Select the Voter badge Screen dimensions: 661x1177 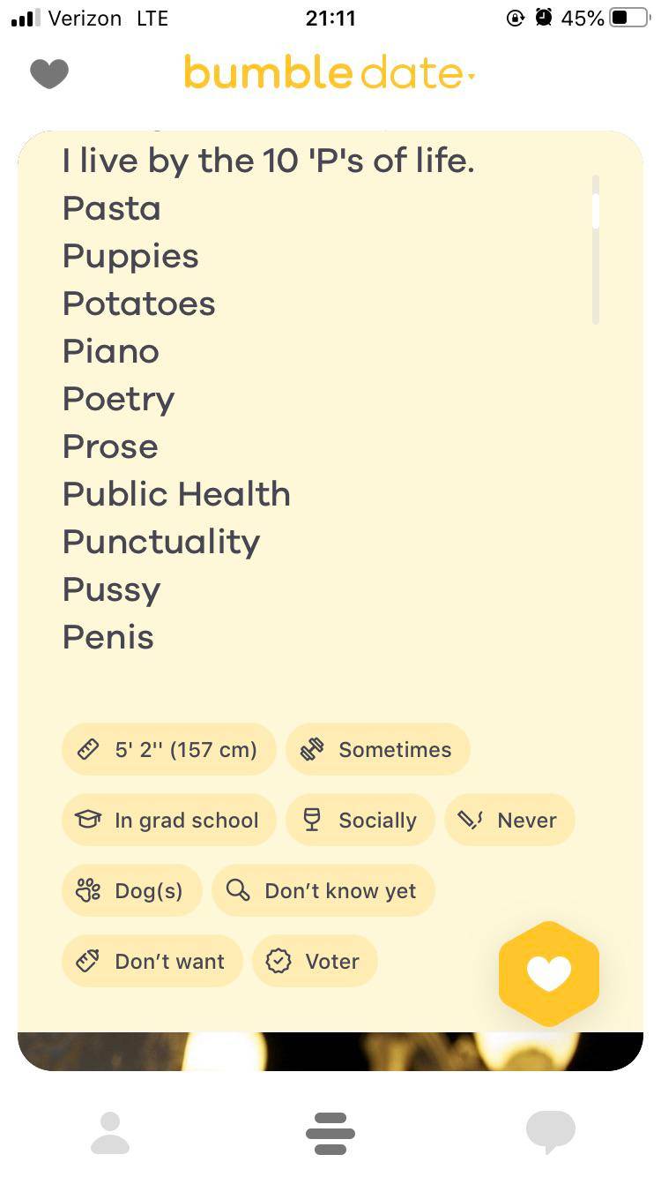click(x=315, y=962)
